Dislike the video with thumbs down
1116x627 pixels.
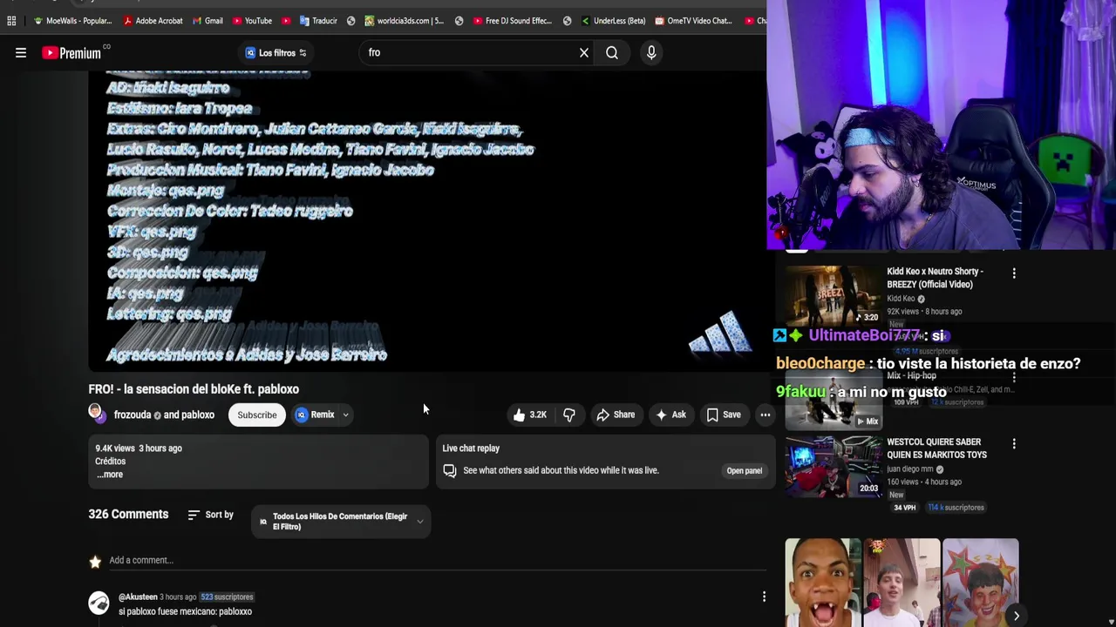point(568,415)
